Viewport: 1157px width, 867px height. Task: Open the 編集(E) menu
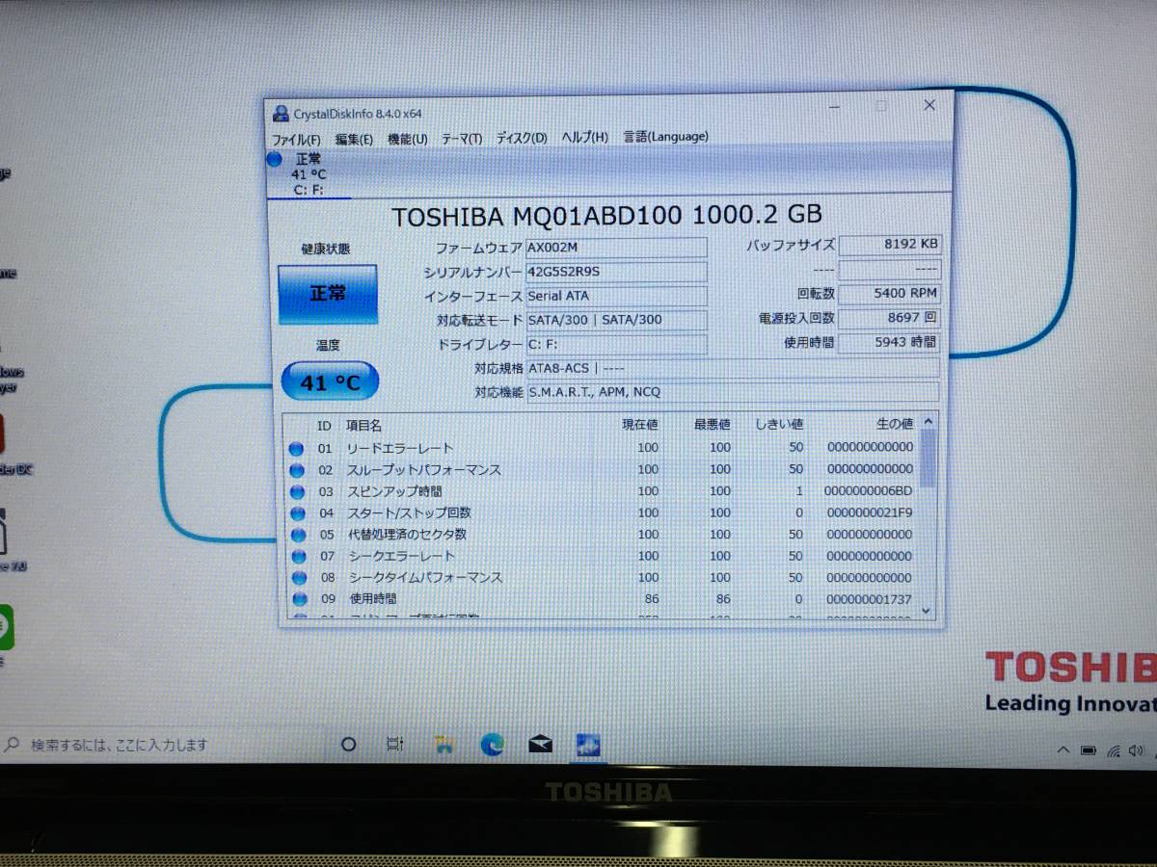tap(354, 139)
